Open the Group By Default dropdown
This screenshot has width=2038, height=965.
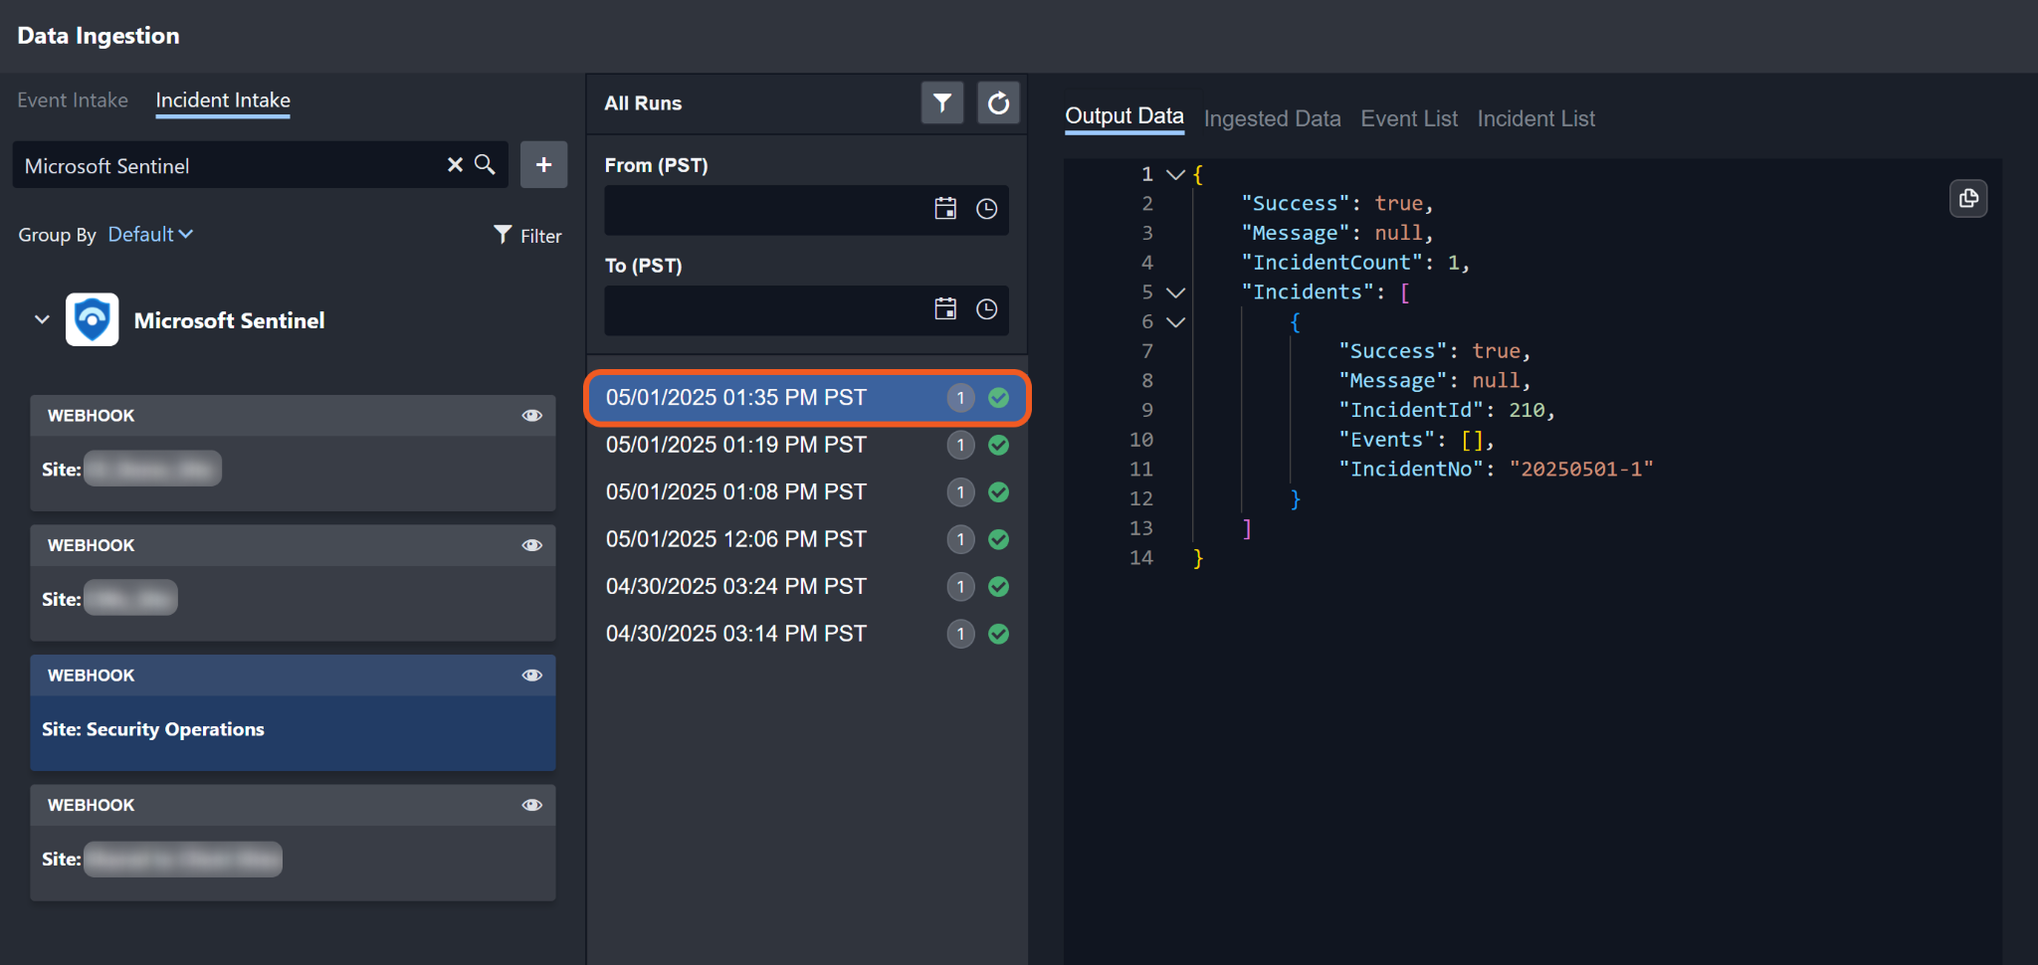[x=150, y=235]
